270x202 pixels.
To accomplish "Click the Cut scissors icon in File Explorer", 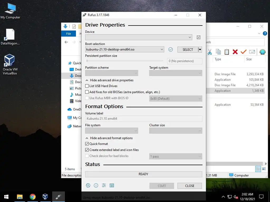I will (x=210, y=52).
